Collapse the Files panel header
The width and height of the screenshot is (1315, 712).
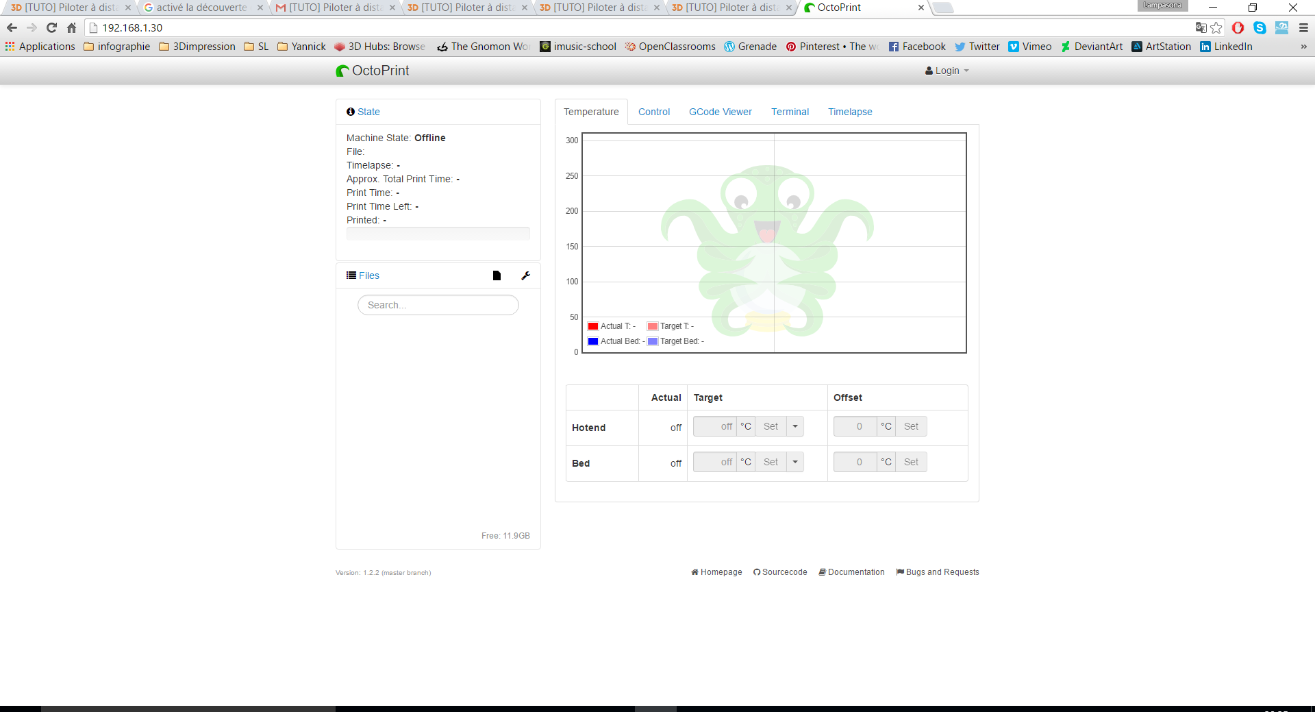(x=369, y=275)
